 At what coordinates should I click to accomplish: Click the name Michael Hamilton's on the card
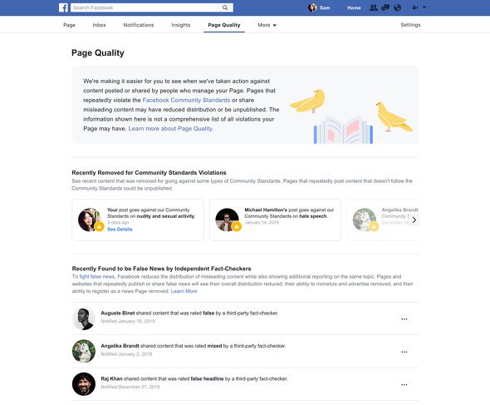(x=266, y=210)
